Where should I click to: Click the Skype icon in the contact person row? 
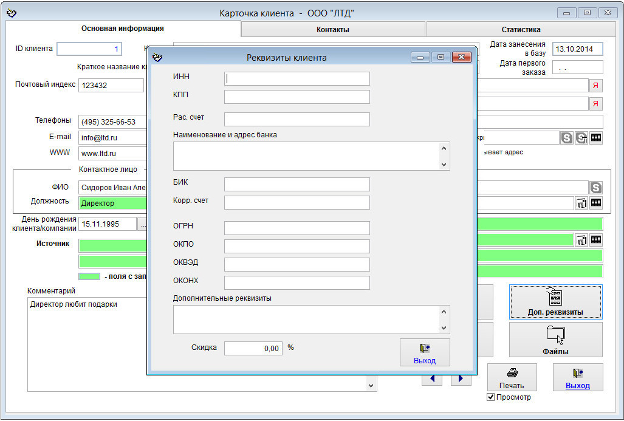(x=596, y=188)
